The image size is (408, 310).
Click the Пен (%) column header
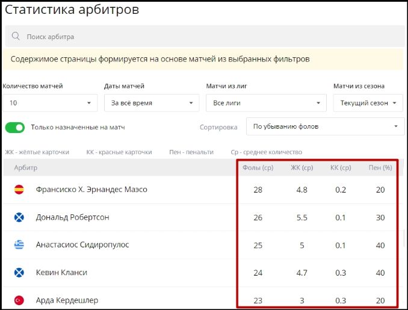[380, 167]
